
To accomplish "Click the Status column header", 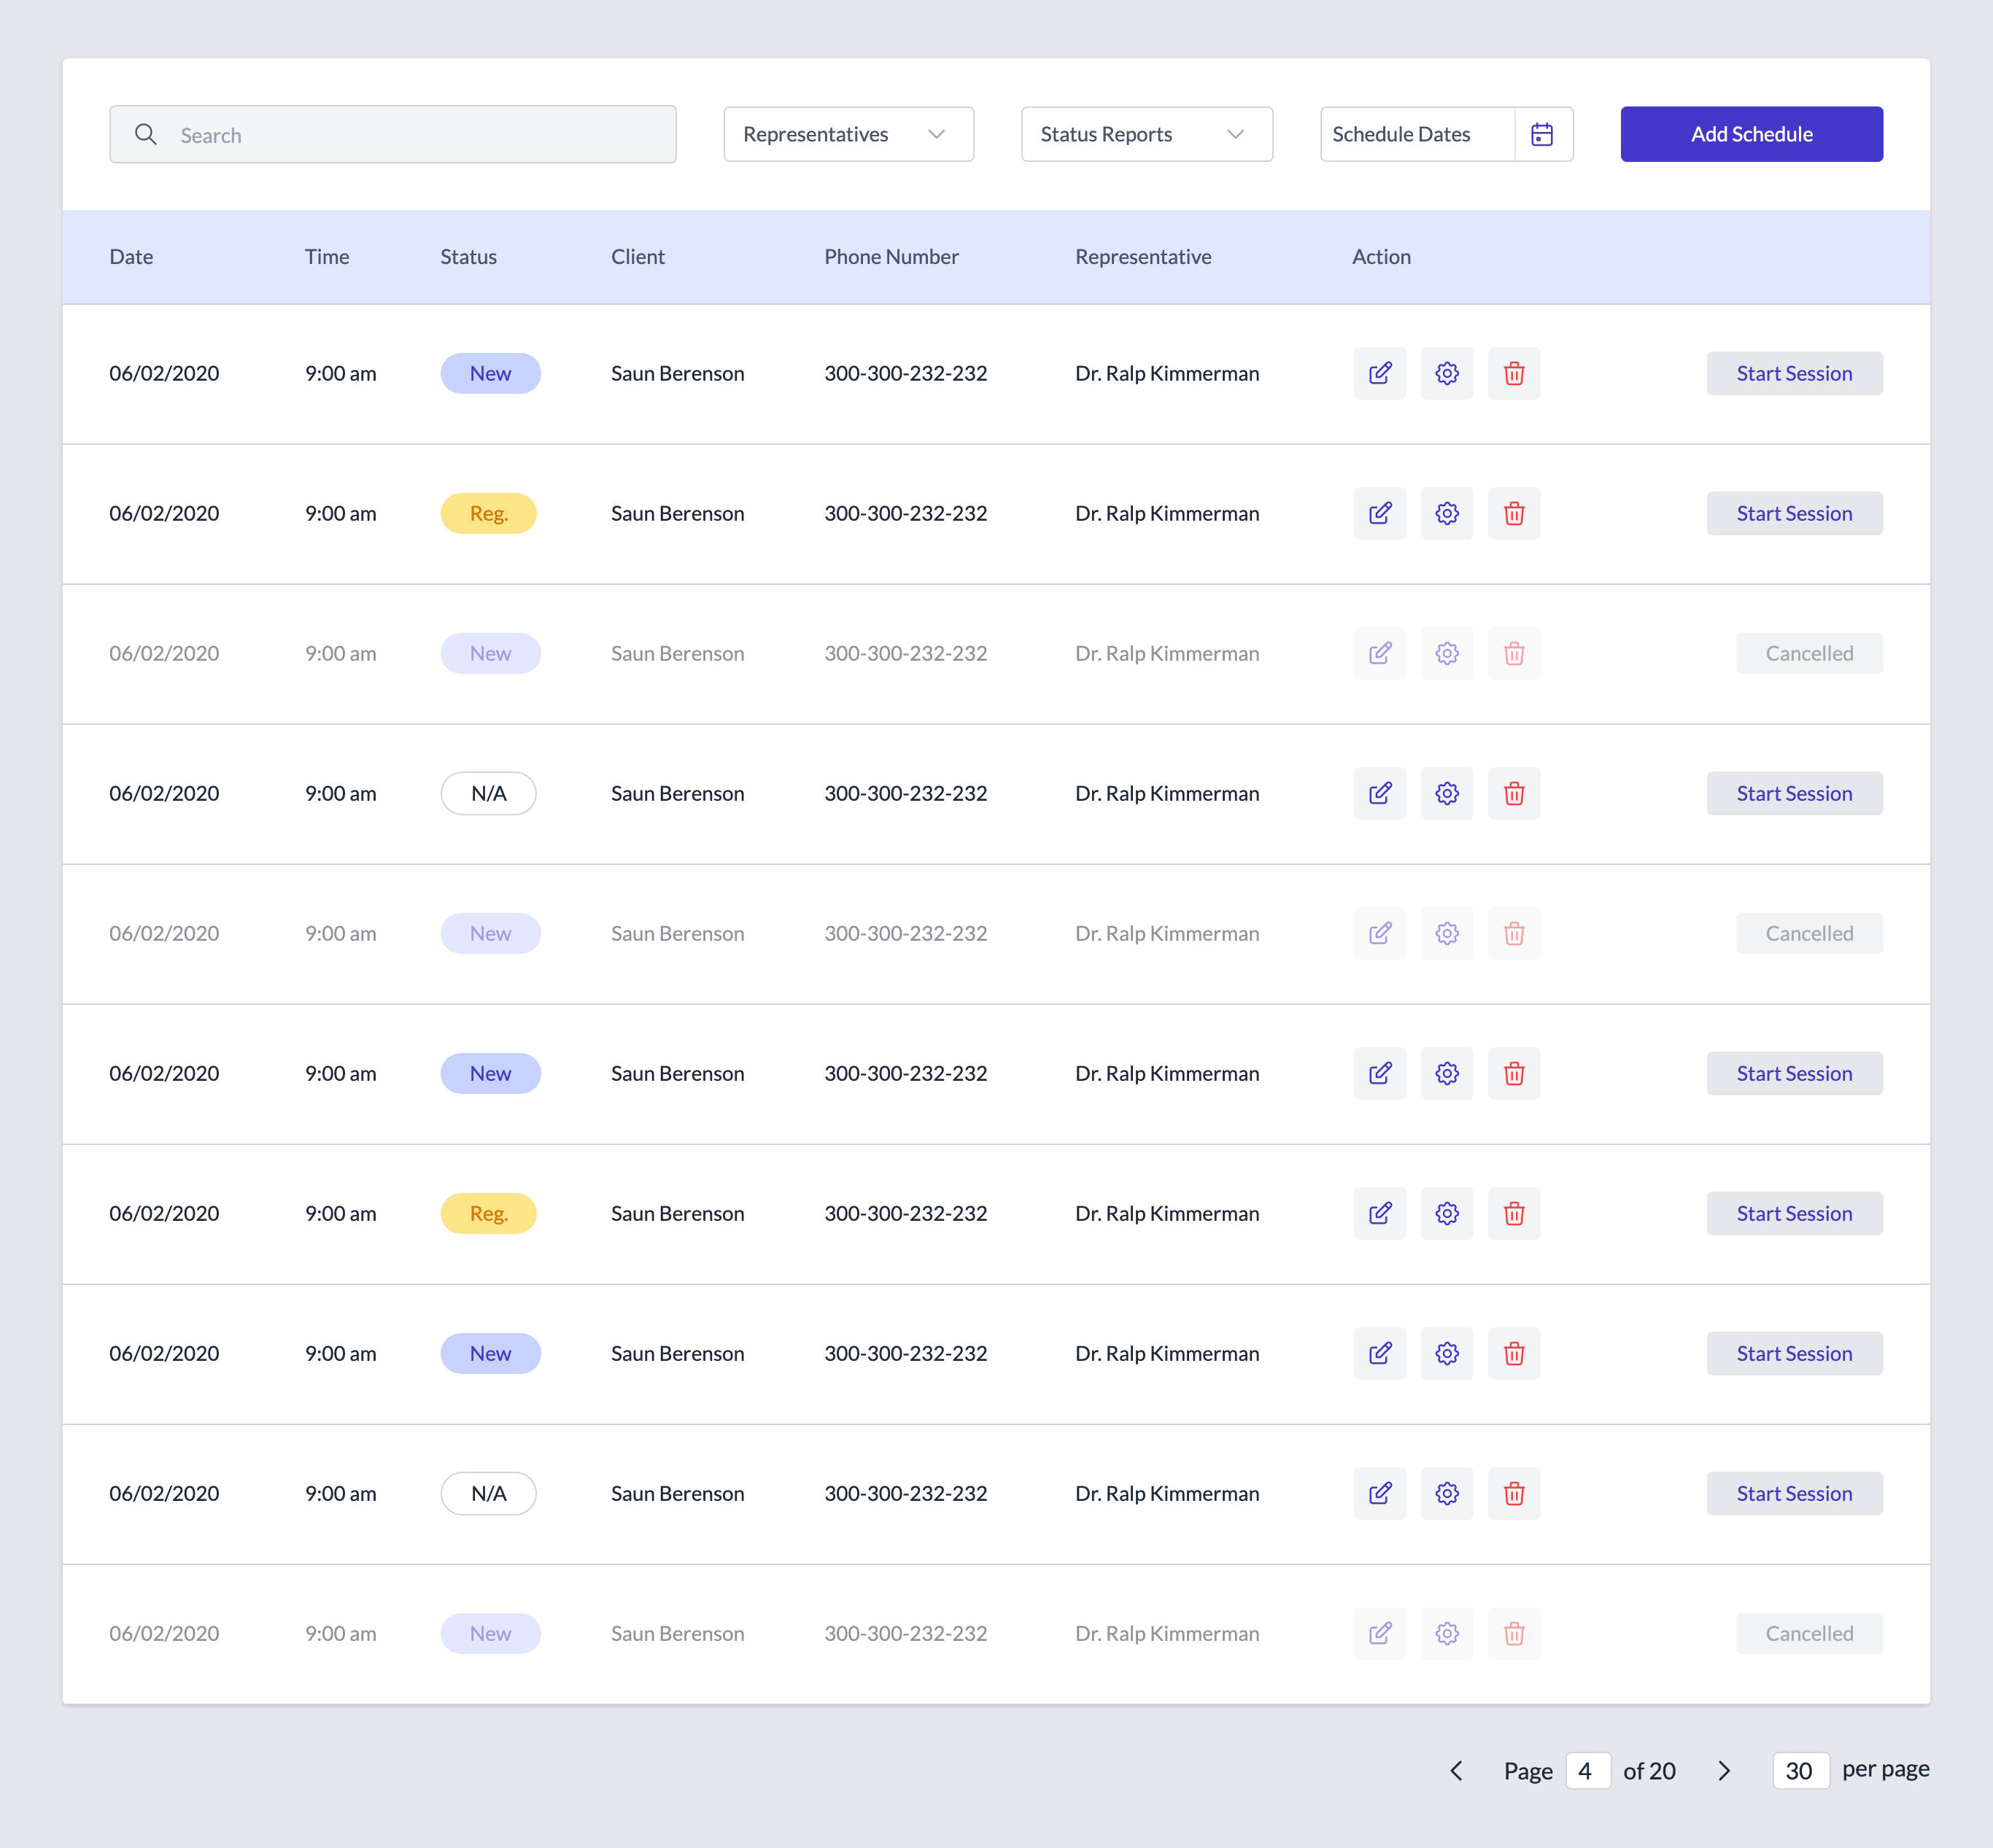I will coord(468,257).
